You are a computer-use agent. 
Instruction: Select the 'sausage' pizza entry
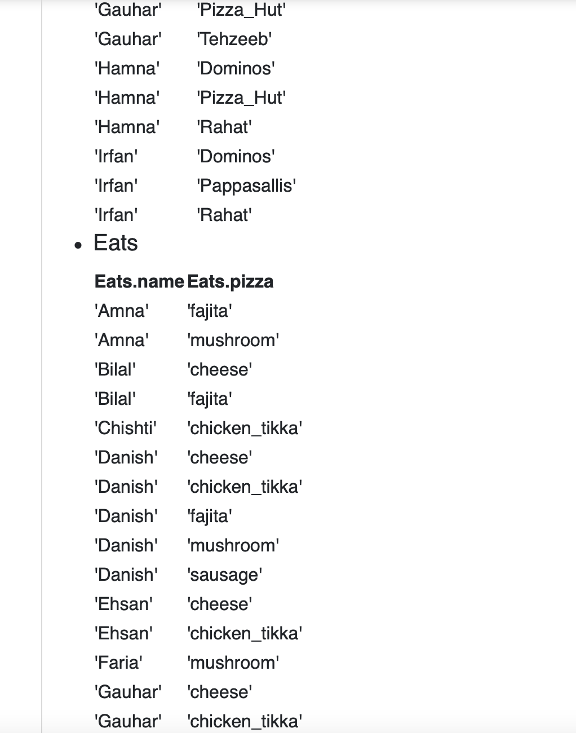[225, 575]
